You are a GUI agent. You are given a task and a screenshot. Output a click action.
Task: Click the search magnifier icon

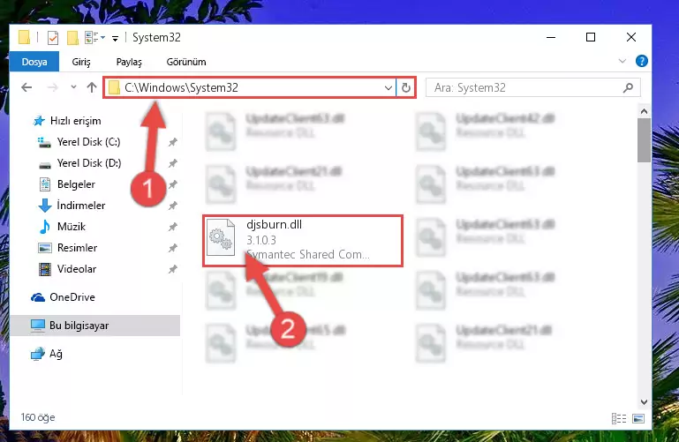pyautogui.click(x=628, y=88)
